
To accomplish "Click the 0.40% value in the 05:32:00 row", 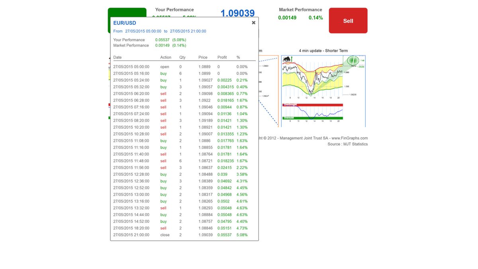I will point(242,87).
